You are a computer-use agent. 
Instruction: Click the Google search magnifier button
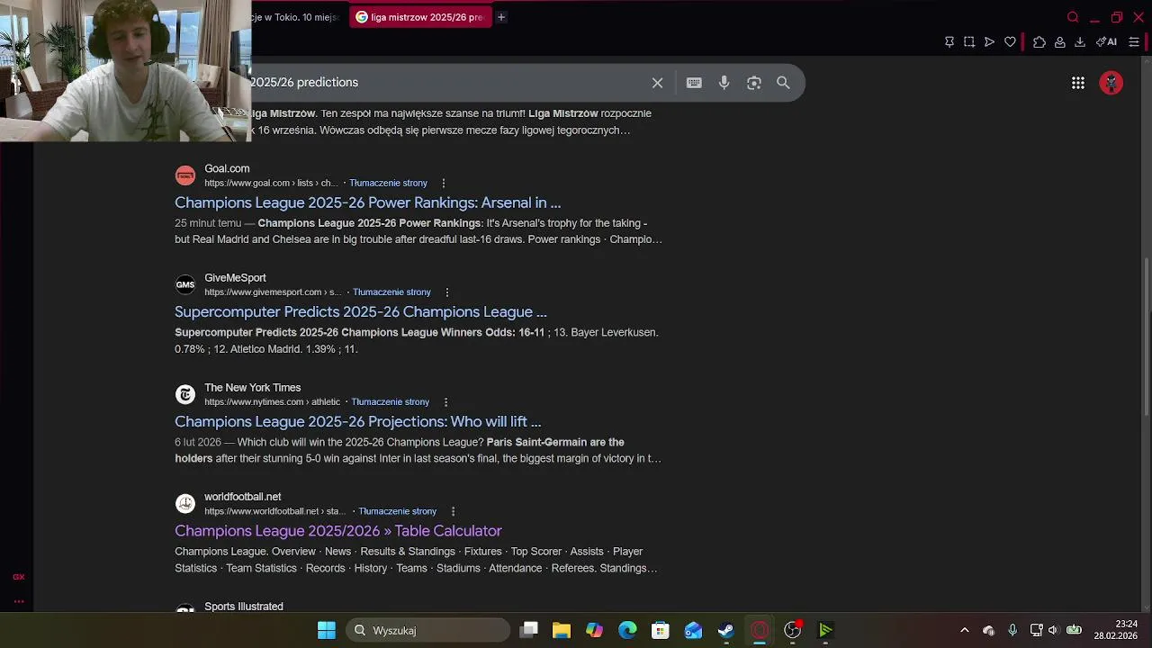[783, 83]
